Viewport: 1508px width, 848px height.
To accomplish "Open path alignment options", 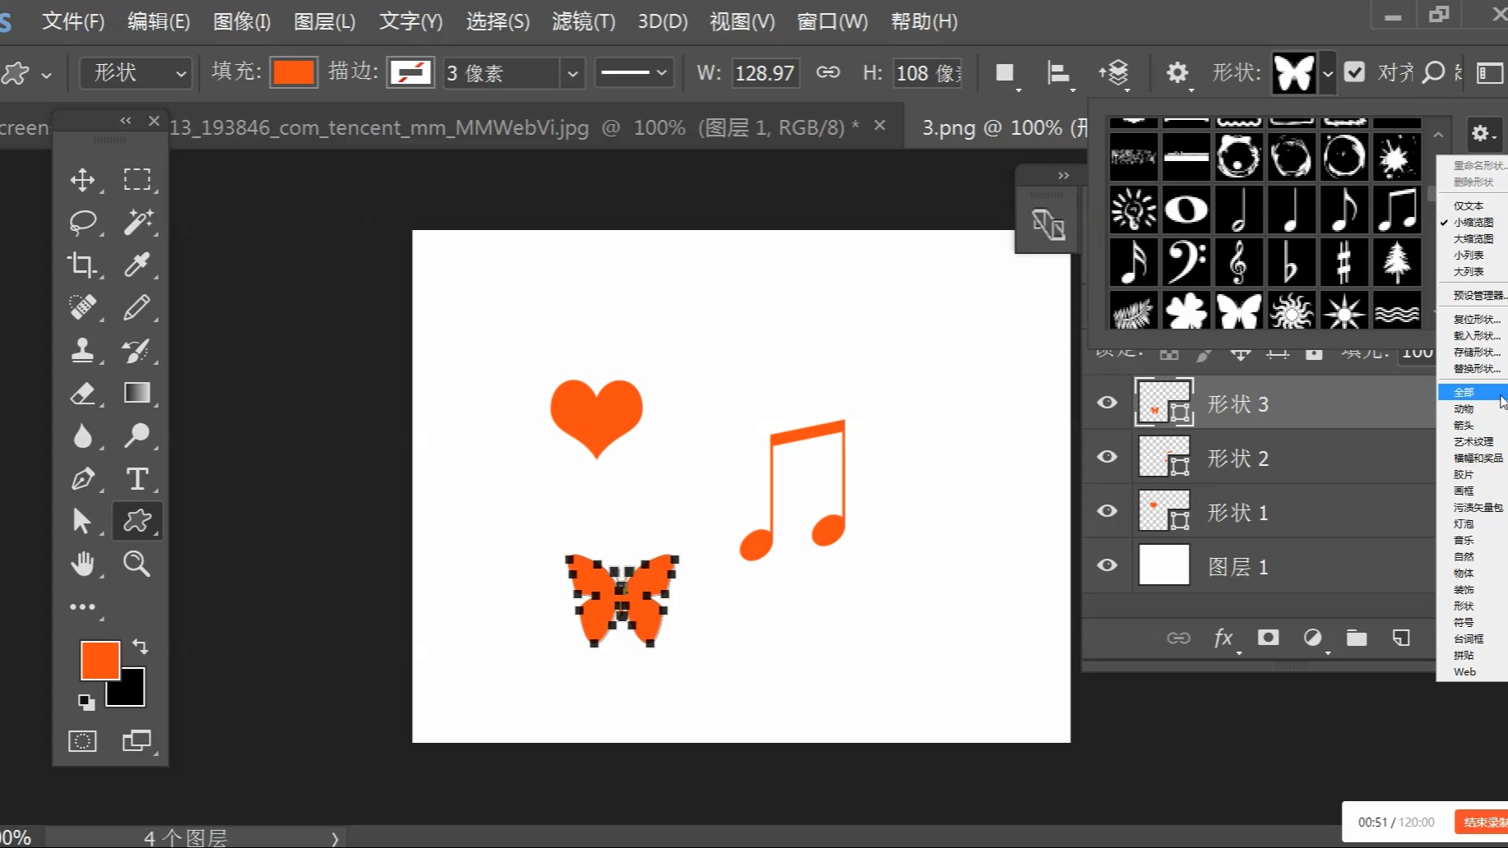I will point(1059,73).
